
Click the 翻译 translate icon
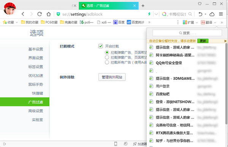click(203, 22)
